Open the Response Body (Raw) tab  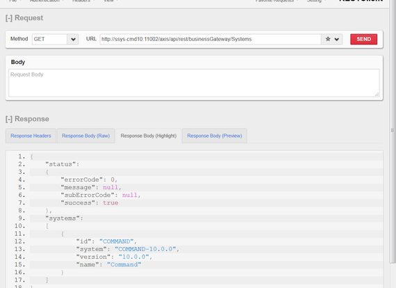point(86,136)
